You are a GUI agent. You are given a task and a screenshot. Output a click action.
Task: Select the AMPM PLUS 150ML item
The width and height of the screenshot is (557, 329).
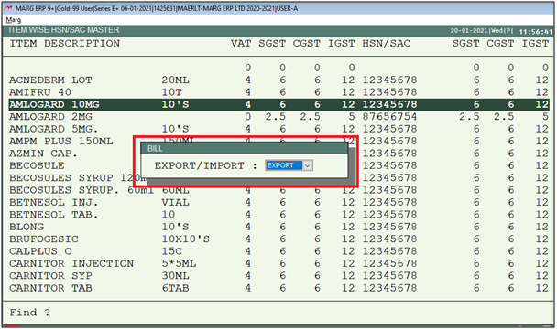[x=61, y=141]
